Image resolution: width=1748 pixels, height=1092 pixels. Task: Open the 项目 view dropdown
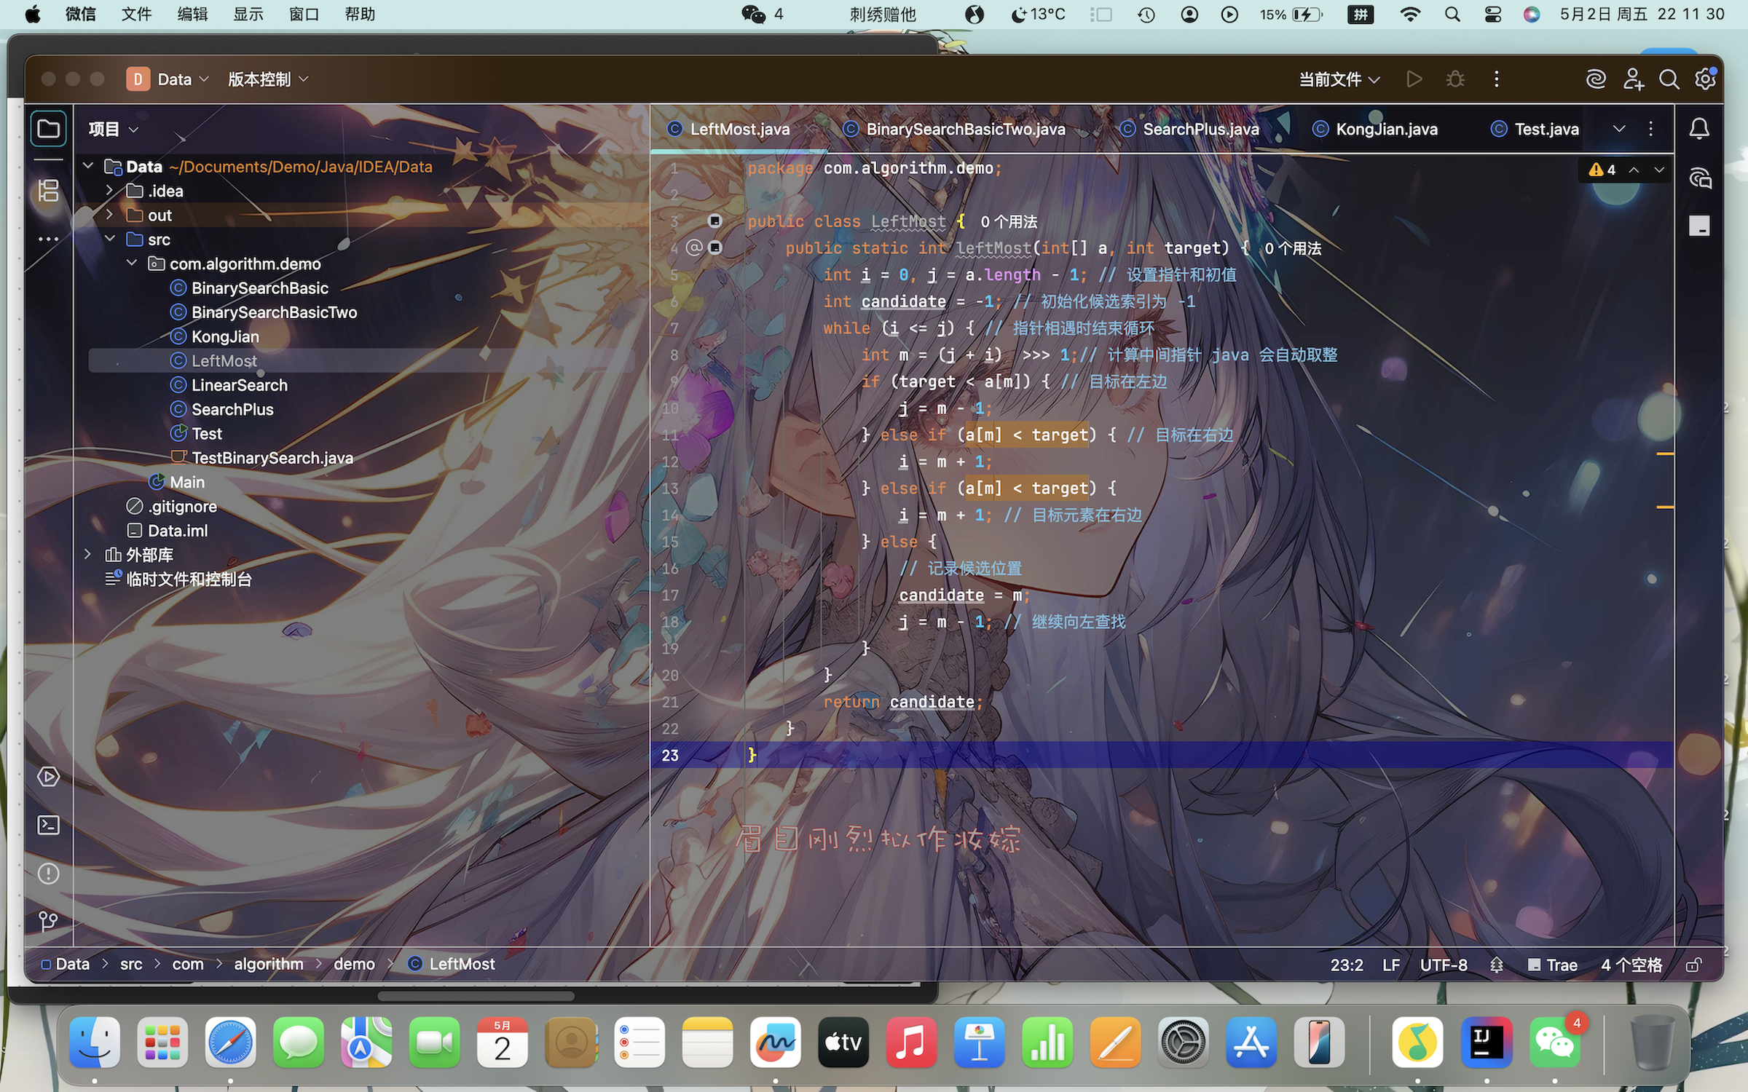114,129
